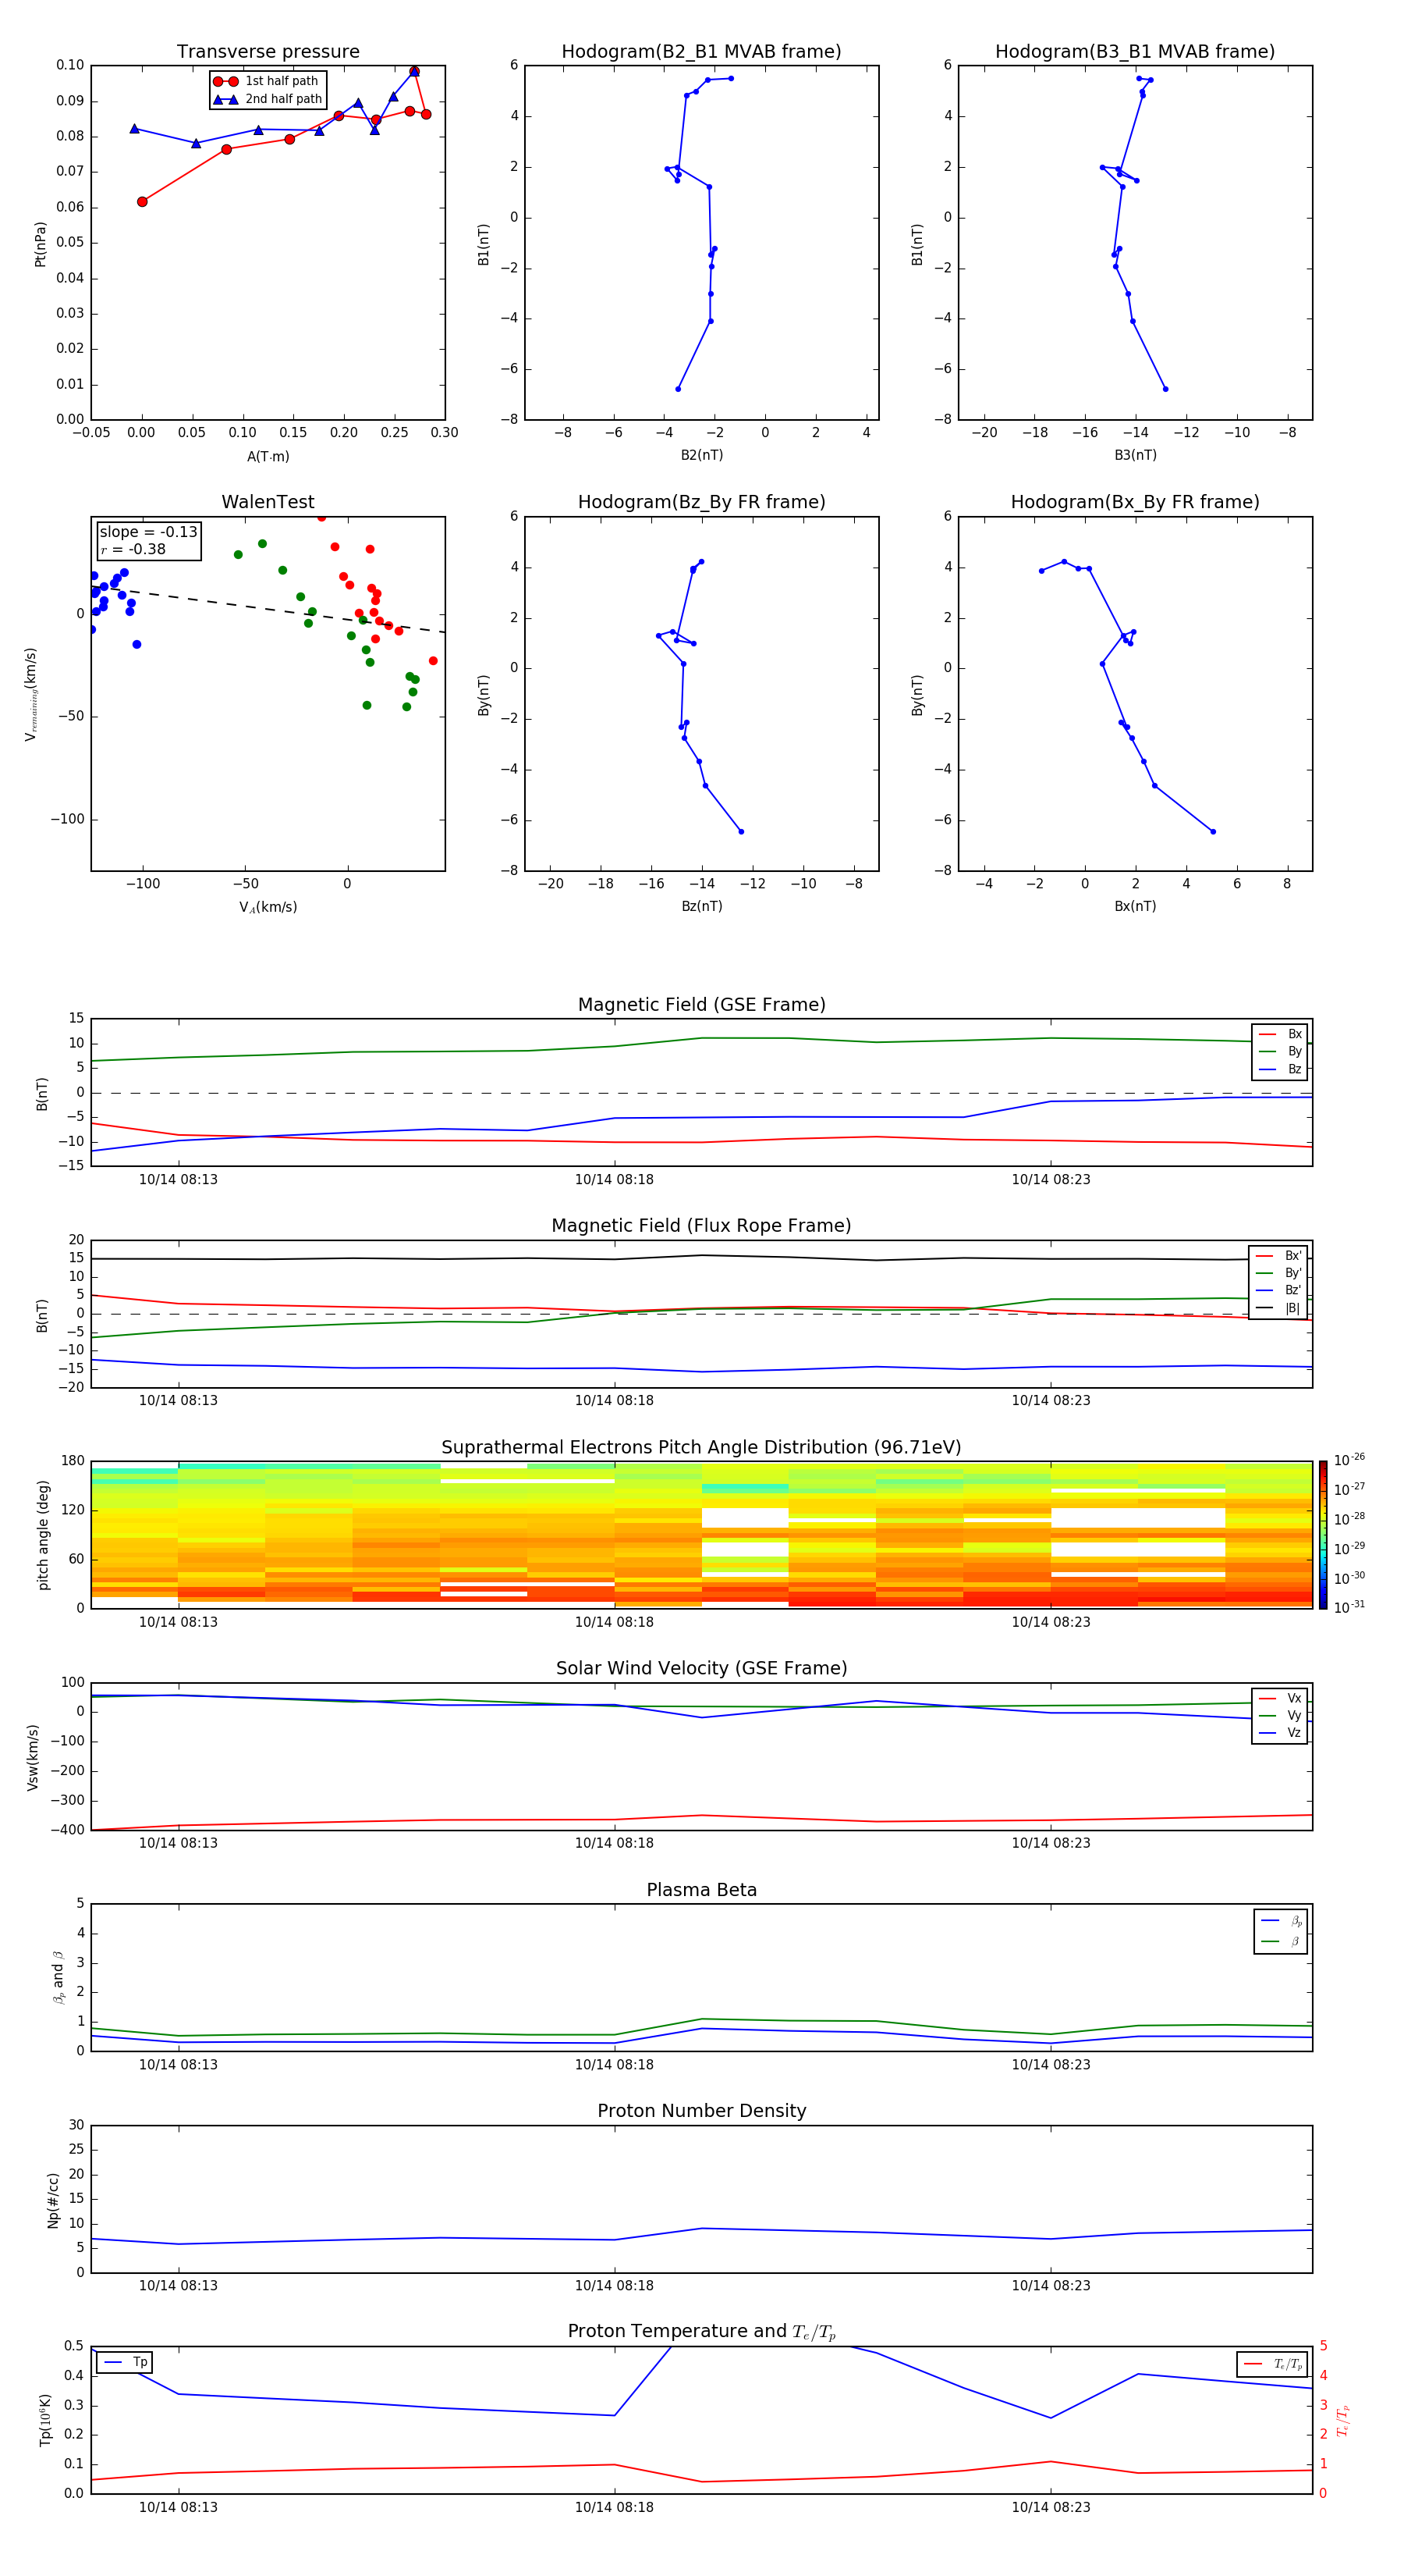
Task: Click the pitch angle colorbar gradient
Action: (x=1323, y=1535)
